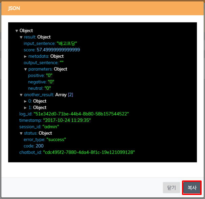
Task: Select the timestamp "2017-10-24 11:29:35"
Action: [x=67, y=120]
